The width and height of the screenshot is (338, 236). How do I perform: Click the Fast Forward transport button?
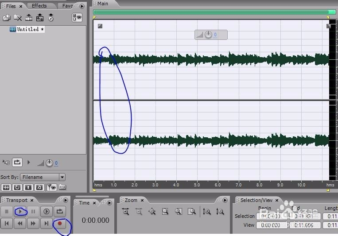33,223
